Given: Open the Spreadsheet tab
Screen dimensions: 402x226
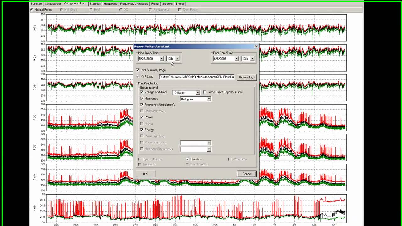Looking at the screenshot, I should click(x=52, y=4).
